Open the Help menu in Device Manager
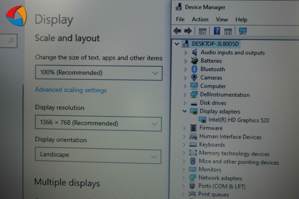Screen dimensions: 299x199 pos(241,20)
